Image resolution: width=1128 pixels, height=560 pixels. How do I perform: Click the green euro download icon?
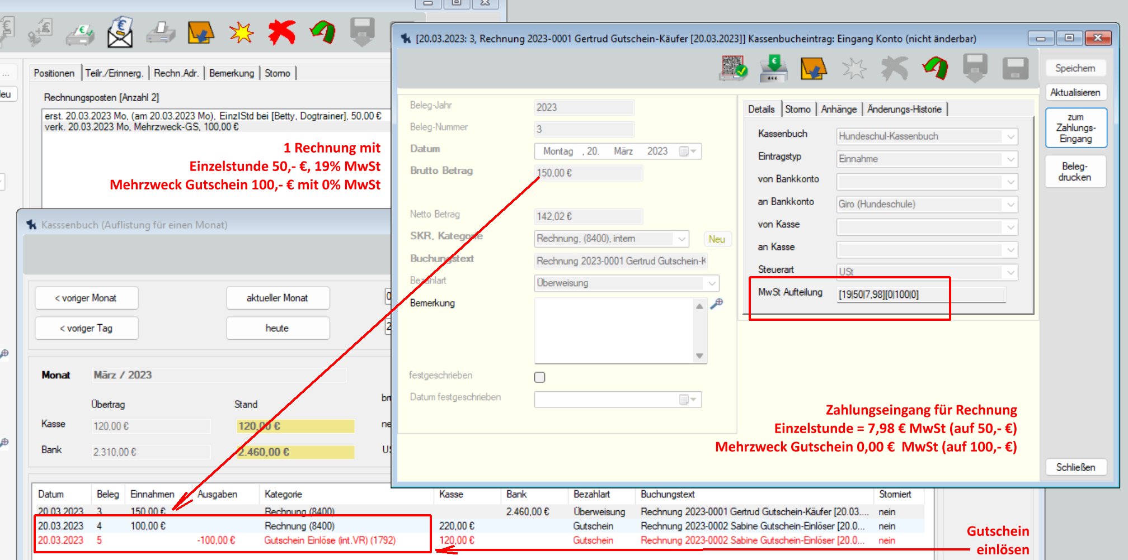[x=773, y=69]
